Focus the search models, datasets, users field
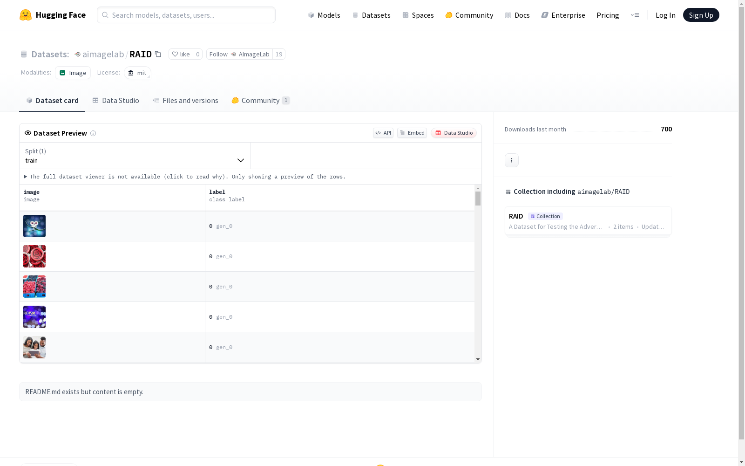The height and width of the screenshot is (466, 745). click(x=186, y=15)
